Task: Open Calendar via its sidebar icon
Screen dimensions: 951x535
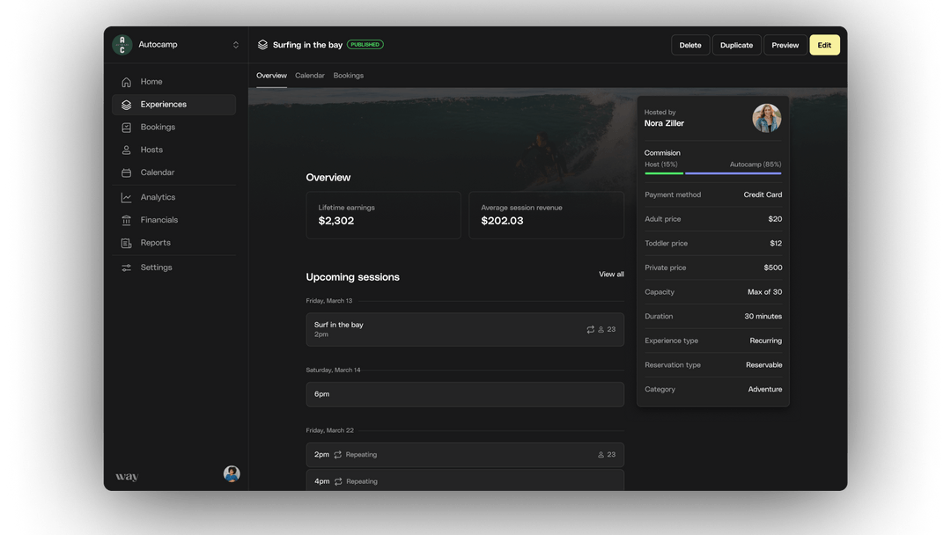Action: pos(127,173)
